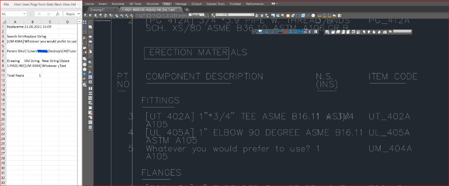Select the Back view icon in View toolbar
Viewport: 449px width, 186px height.
pos(358,32)
